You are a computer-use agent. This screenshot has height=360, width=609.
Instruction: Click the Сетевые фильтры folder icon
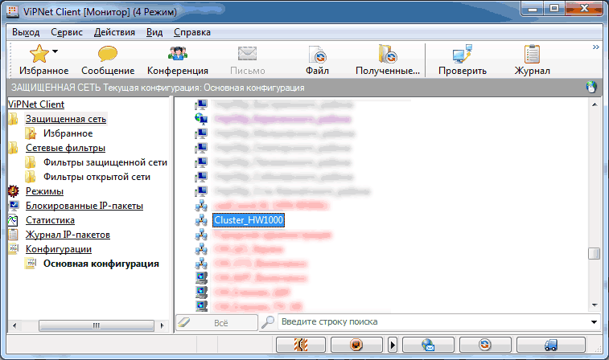(x=13, y=148)
